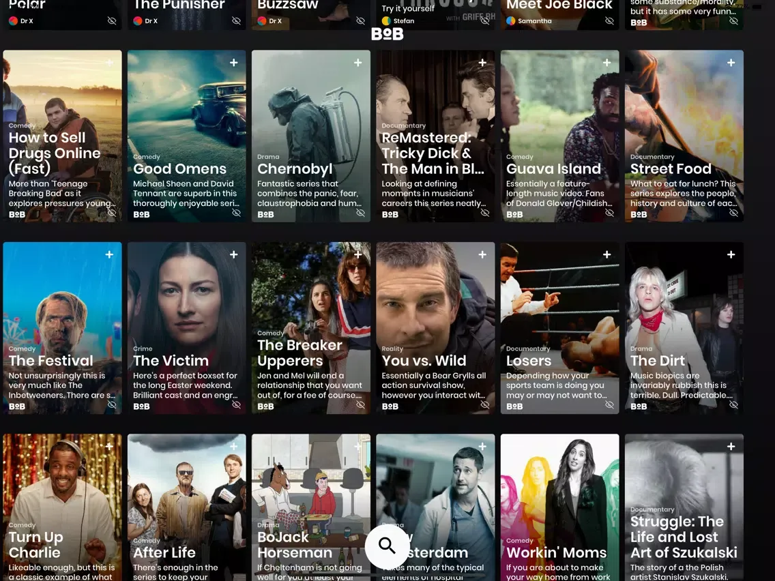Screen dimensions: 775x581
Task: Open the Chernobyl title
Action: coord(295,168)
